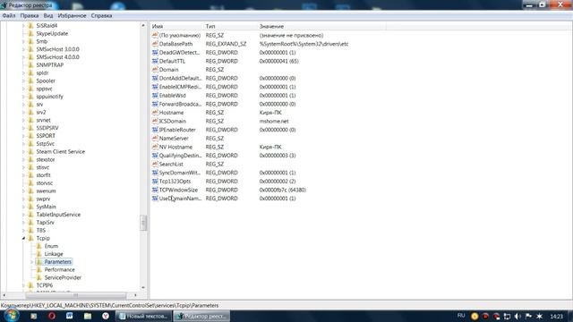Screen dimensions: 573x322
Task: Click the Performance subkey folder icon
Action: tap(39, 270)
